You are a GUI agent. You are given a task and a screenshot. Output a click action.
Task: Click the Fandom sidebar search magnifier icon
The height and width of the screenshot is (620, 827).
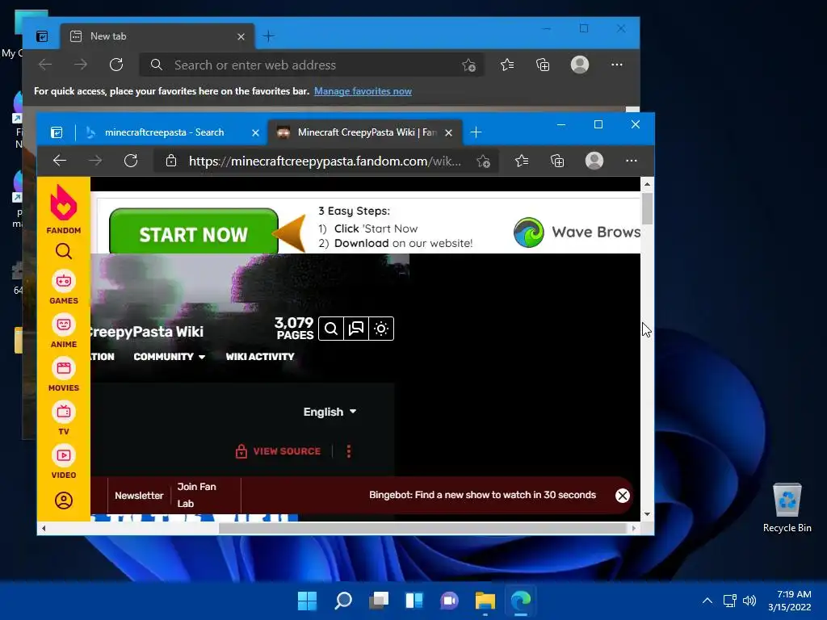click(x=63, y=252)
